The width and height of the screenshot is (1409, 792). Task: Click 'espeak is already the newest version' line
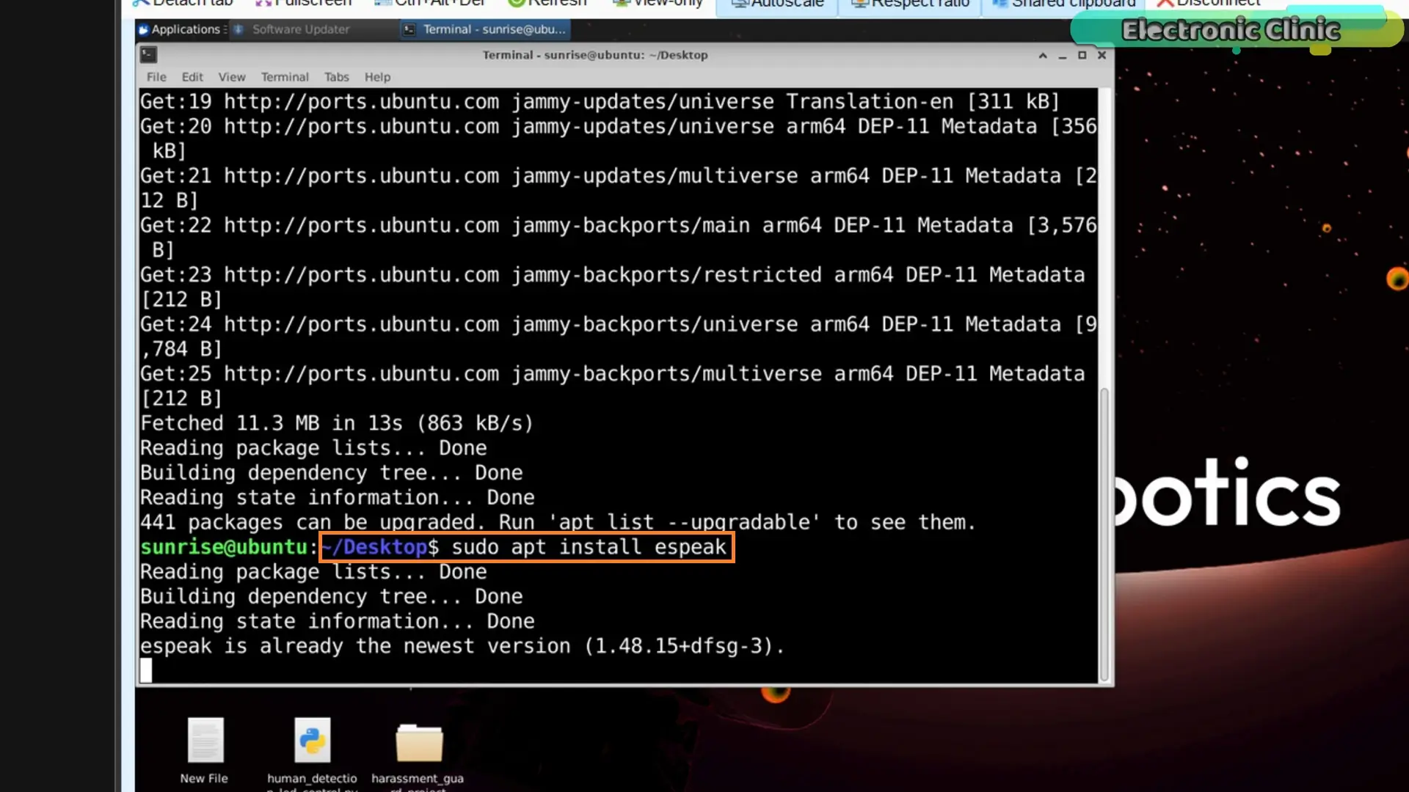462,646
